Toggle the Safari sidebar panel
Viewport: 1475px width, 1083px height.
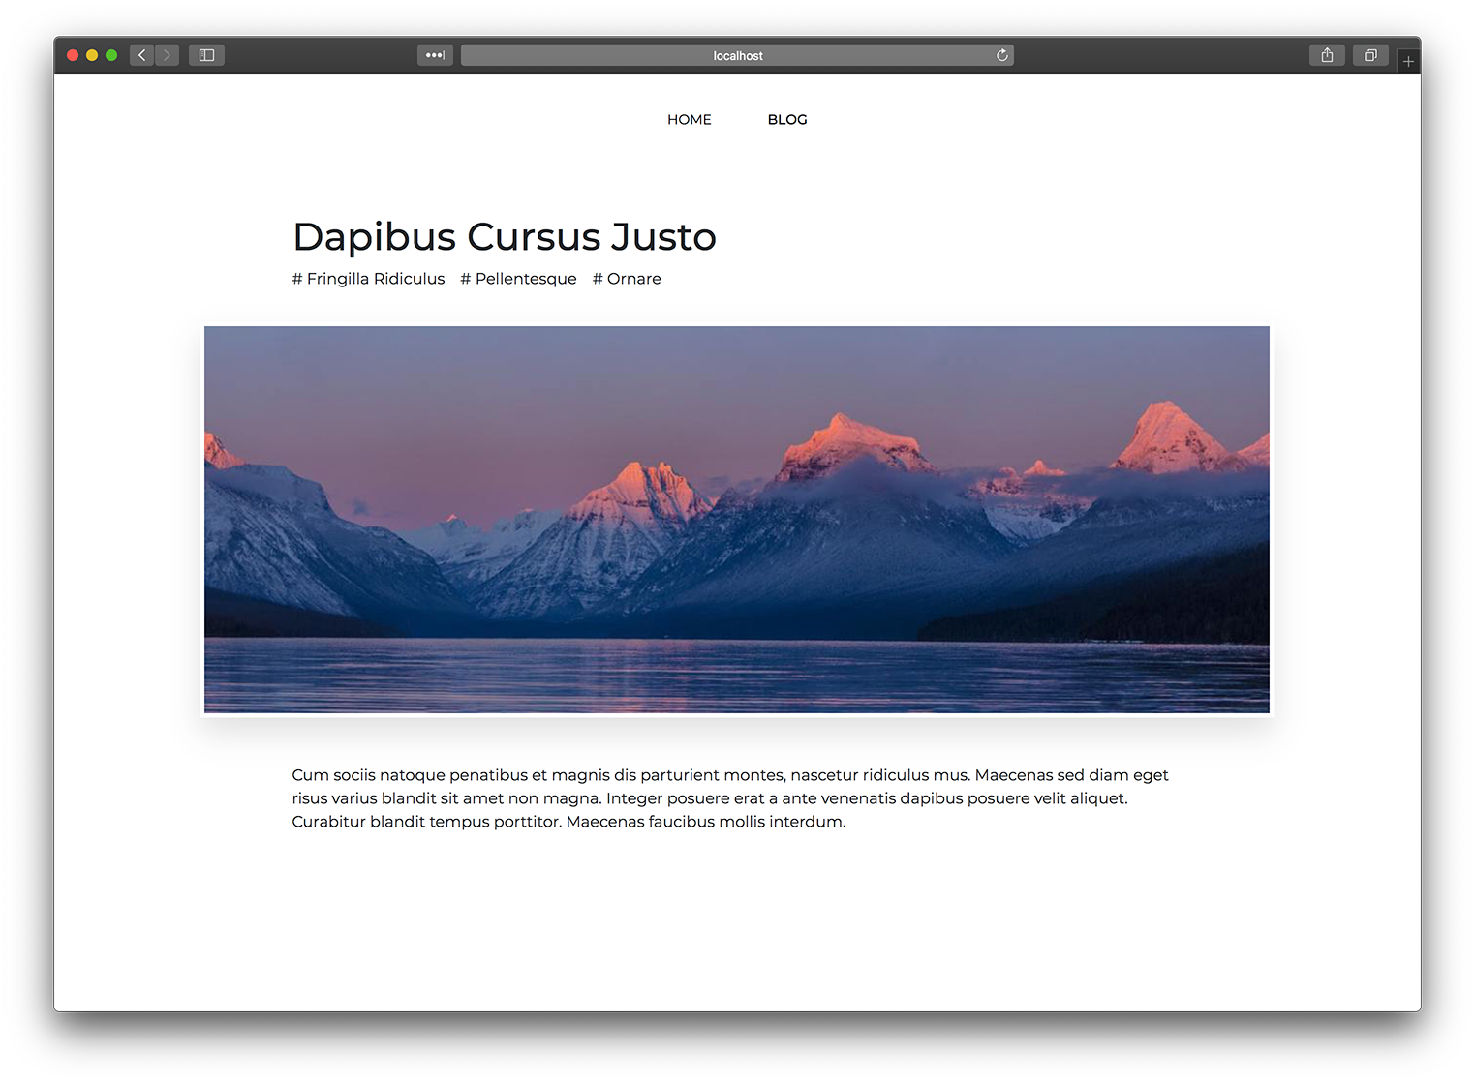(x=206, y=55)
